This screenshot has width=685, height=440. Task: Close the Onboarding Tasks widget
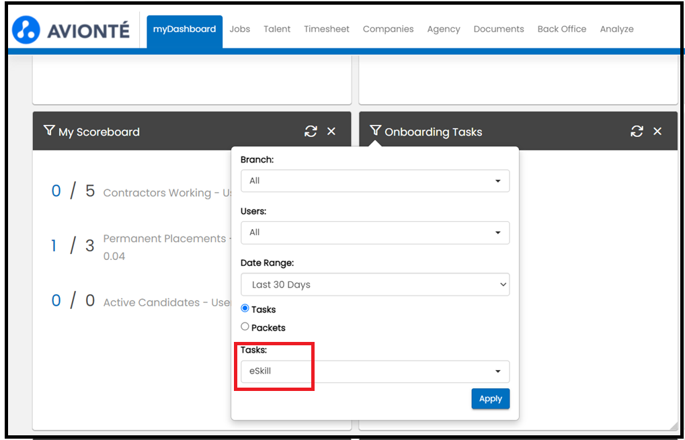click(x=657, y=132)
